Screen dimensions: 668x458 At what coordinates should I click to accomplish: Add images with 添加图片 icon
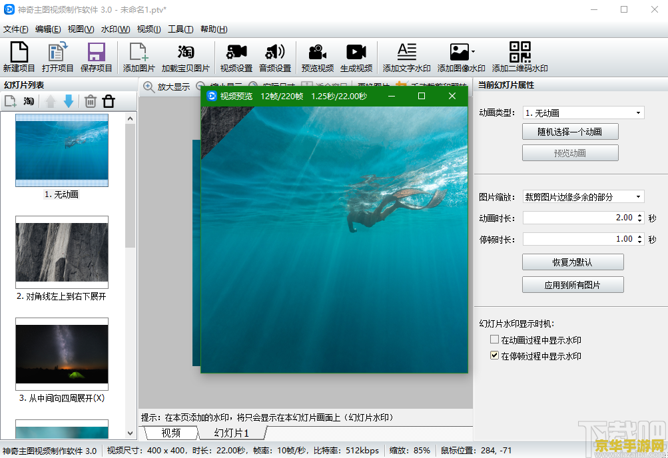point(139,57)
